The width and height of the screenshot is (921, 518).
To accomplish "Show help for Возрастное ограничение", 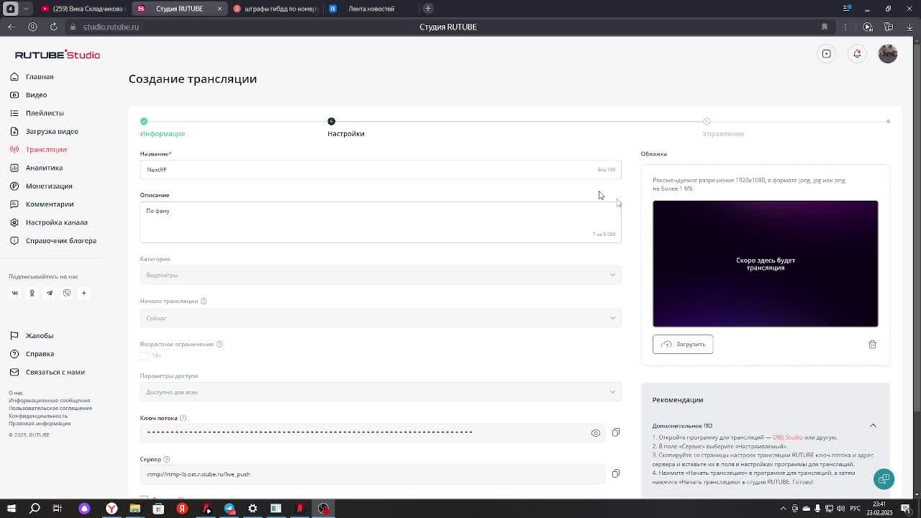I will (219, 344).
